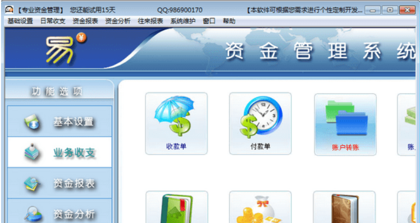
Task: Select 业务收支 sidebar option
Action: pos(60,152)
